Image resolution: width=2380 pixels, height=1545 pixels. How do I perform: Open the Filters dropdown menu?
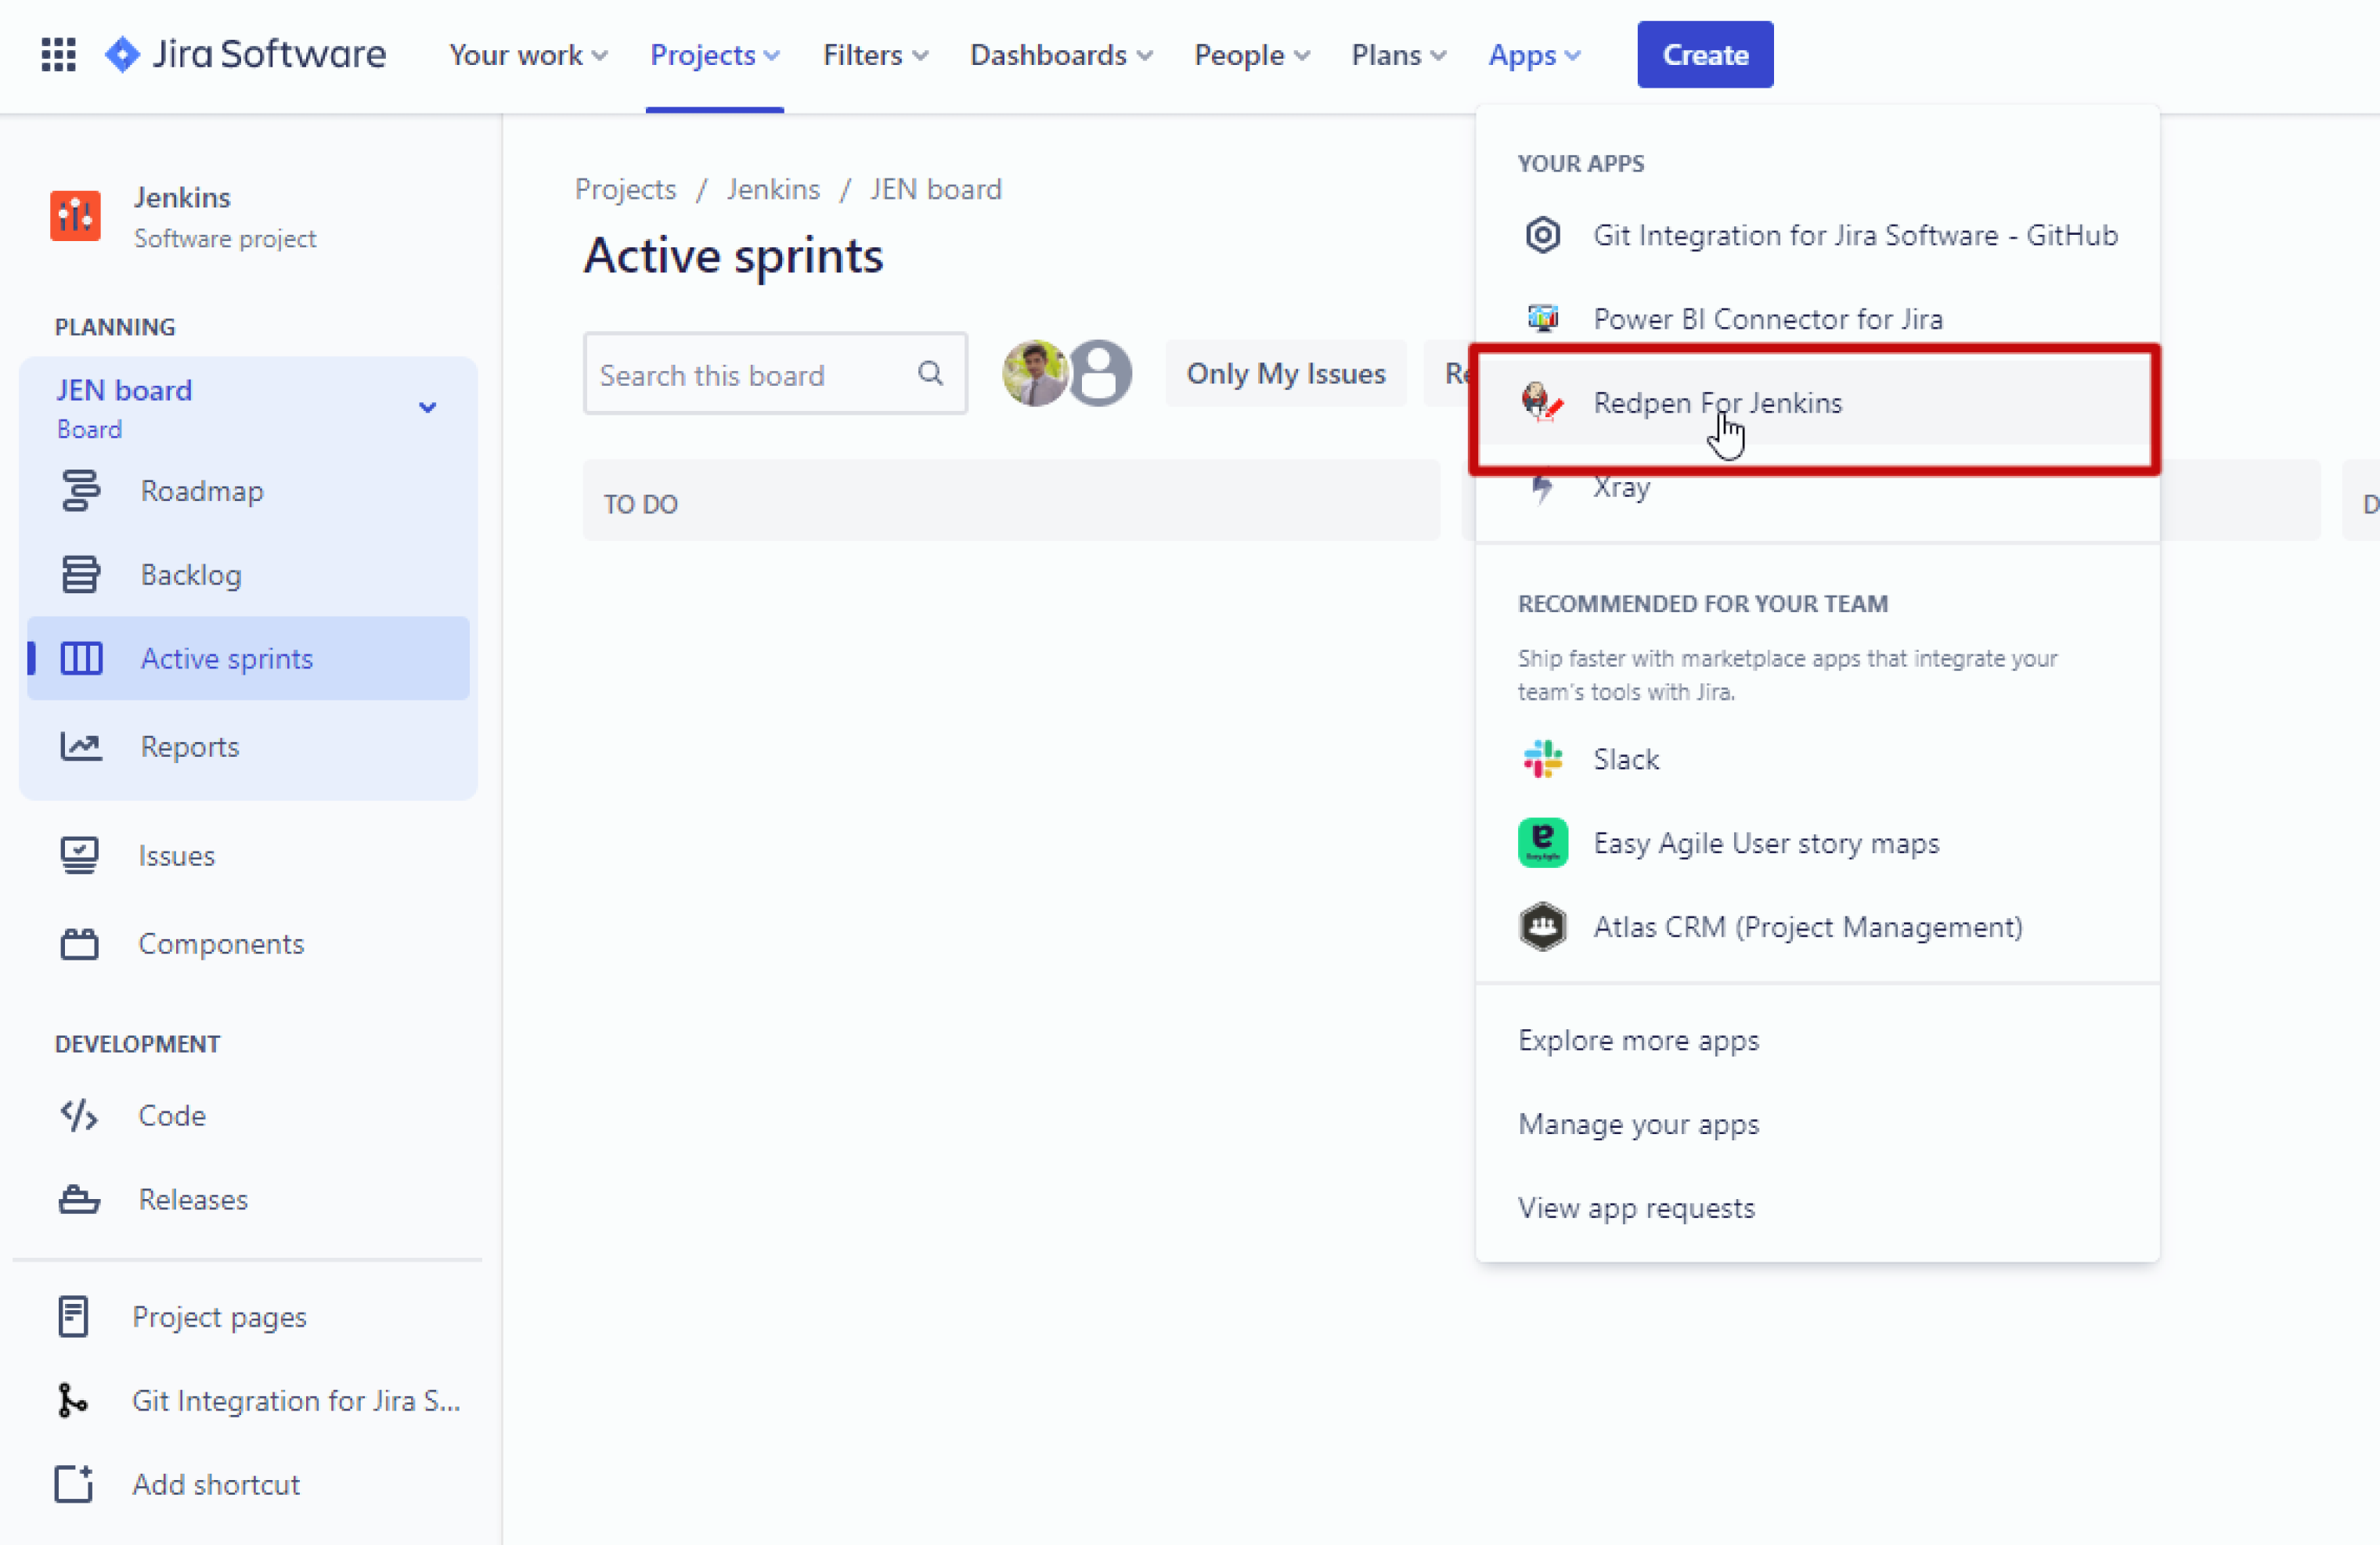point(875,55)
